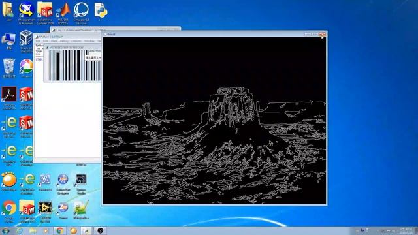Screen dimensions: 418x235
Task: Open the SolidWorks folder beside the Chrome shortcut
Action: click(27, 211)
